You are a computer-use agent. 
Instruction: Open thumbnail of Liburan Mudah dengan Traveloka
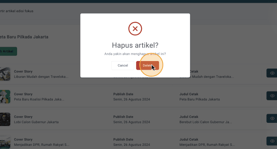coord(5,74)
